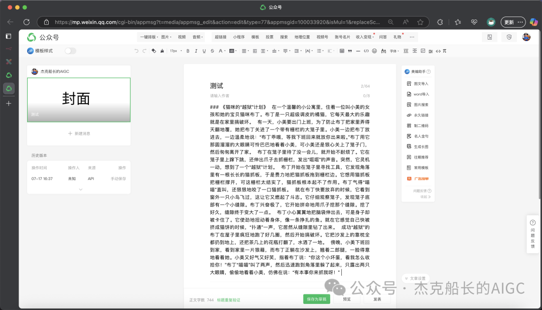Bookmark this page with the star icon

421,22
